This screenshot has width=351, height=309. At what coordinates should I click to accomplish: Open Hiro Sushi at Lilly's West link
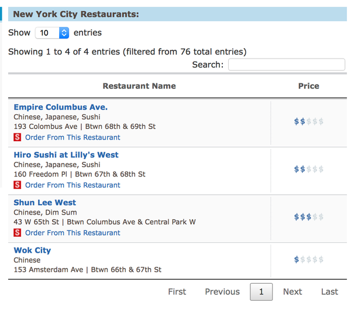point(66,155)
